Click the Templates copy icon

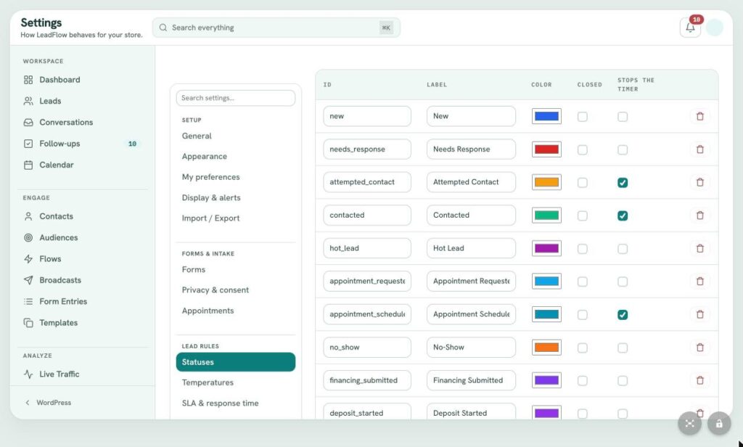pyautogui.click(x=28, y=323)
